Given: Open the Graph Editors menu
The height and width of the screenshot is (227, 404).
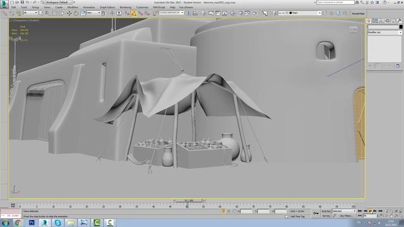Looking at the screenshot, I should pos(107,7).
